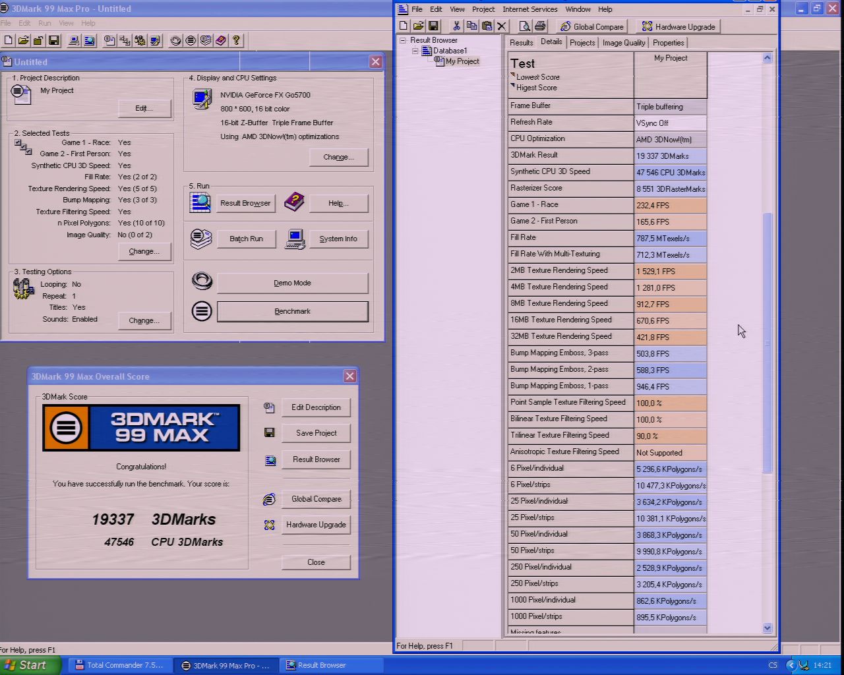Click Edit... button under Project Description
Image resolution: width=844 pixels, height=675 pixels.
pyautogui.click(x=144, y=108)
